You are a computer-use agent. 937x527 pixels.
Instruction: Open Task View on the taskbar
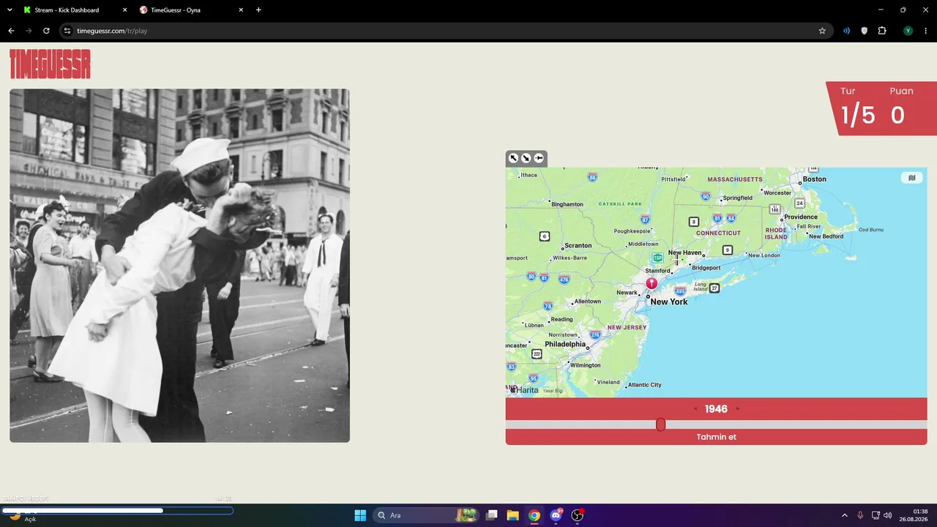492,515
